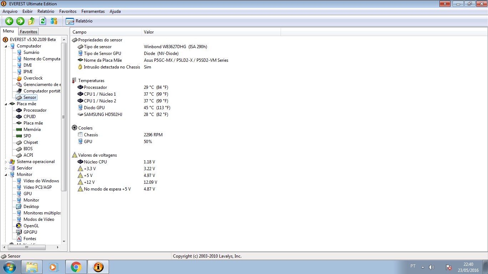488x274 pixels.
Task: Open the Relatório report button
Action: [79, 21]
